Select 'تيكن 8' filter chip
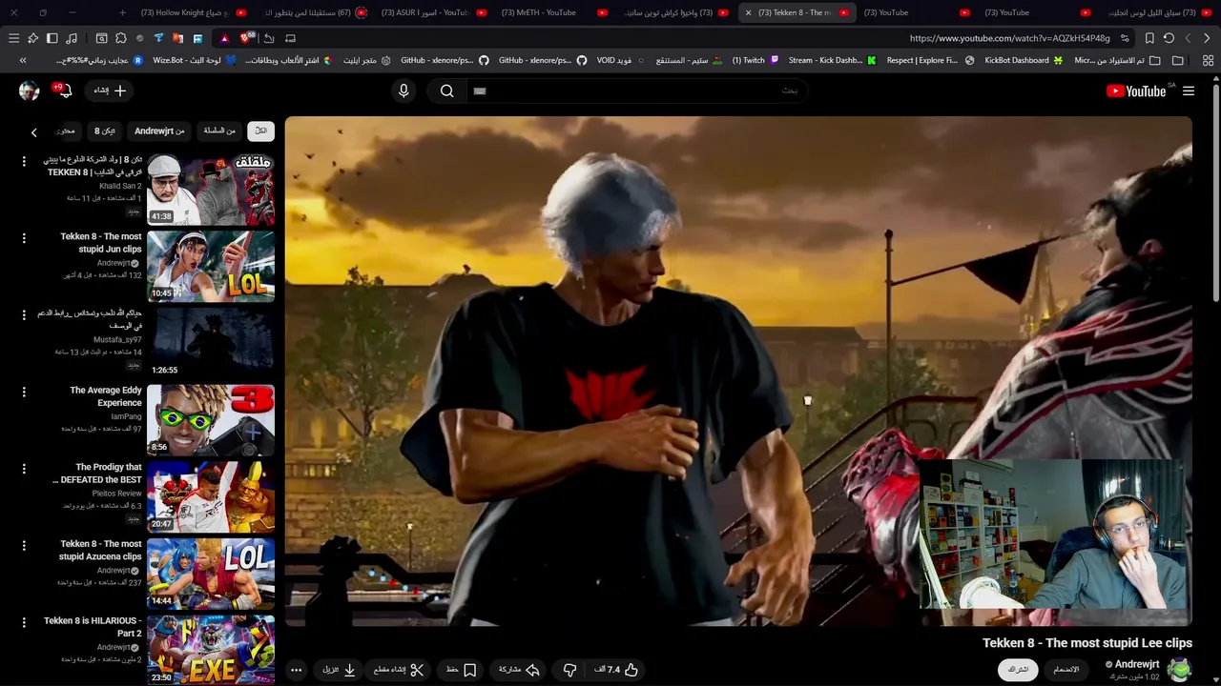 pos(104,131)
